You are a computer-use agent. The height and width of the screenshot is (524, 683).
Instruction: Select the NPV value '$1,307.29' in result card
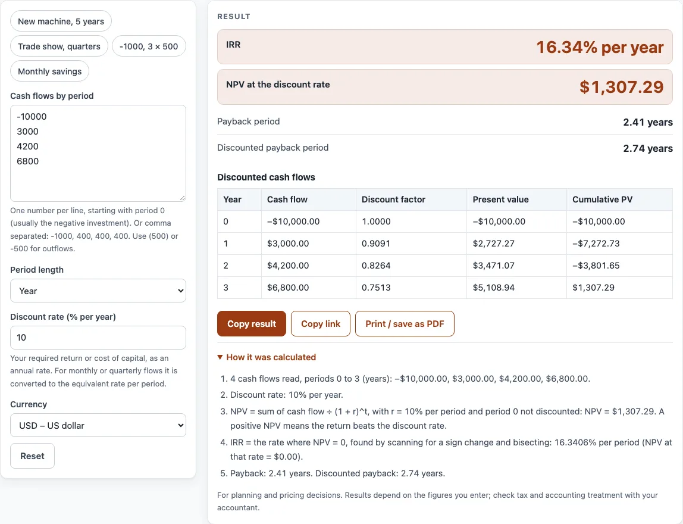coord(622,87)
